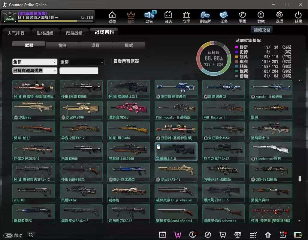This screenshot has height=240, width=308.
Task: Select the 莫辛-纳甘 rifle thumbnail
Action: pos(34,131)
